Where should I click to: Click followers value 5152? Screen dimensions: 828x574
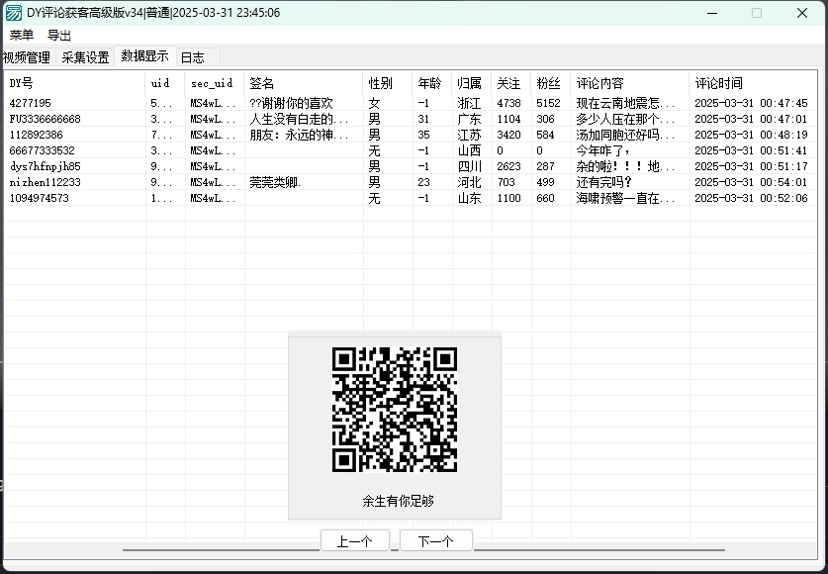point(548,103)
